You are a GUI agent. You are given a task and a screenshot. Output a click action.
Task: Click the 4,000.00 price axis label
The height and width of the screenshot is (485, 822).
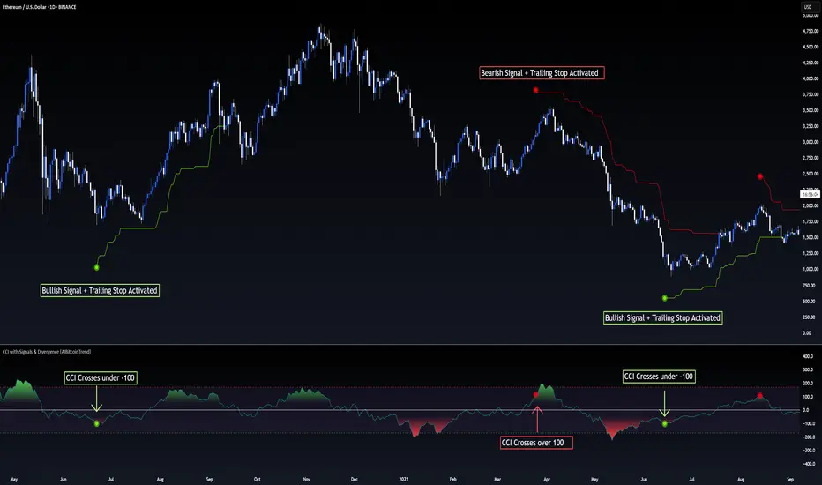[x=811, y=78]
